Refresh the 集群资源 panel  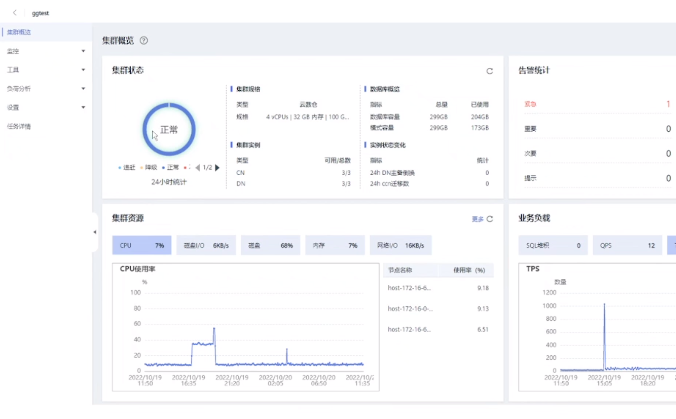490,219
